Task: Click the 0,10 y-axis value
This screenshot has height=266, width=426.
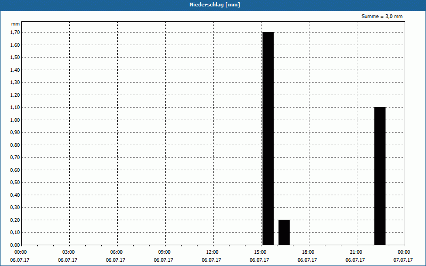Action: [x=15, y=232]
